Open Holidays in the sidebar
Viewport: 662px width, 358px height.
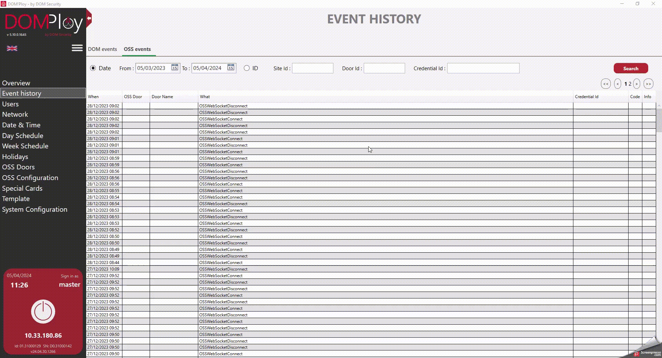(15, 157)
